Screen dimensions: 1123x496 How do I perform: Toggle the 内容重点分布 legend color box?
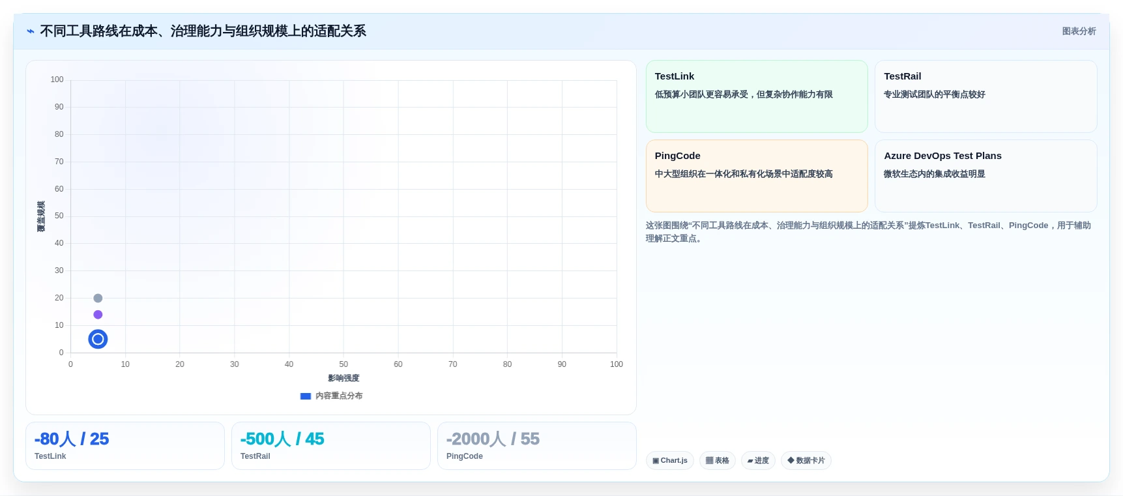point(305,396)
